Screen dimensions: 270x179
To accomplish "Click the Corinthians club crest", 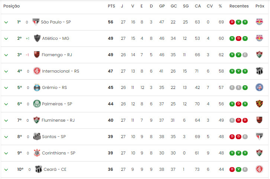I will [37, 153].
